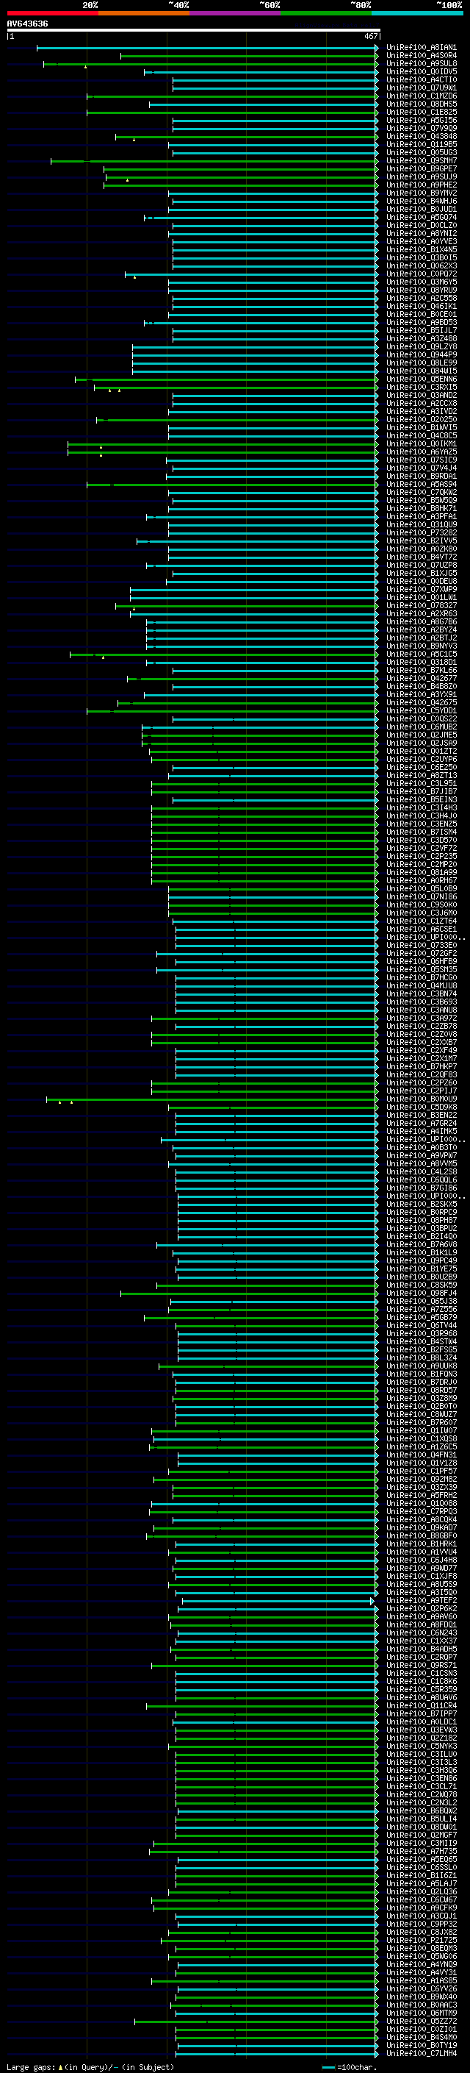The height and width of the screenshot is (2073, 470).
Task: Click hit label UniRef100_Q733E0
Action: [421, 946]
